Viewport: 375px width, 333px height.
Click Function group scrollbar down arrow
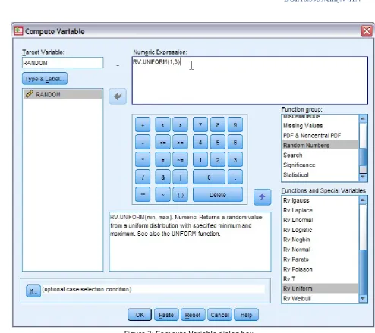[x=363, y=177]
